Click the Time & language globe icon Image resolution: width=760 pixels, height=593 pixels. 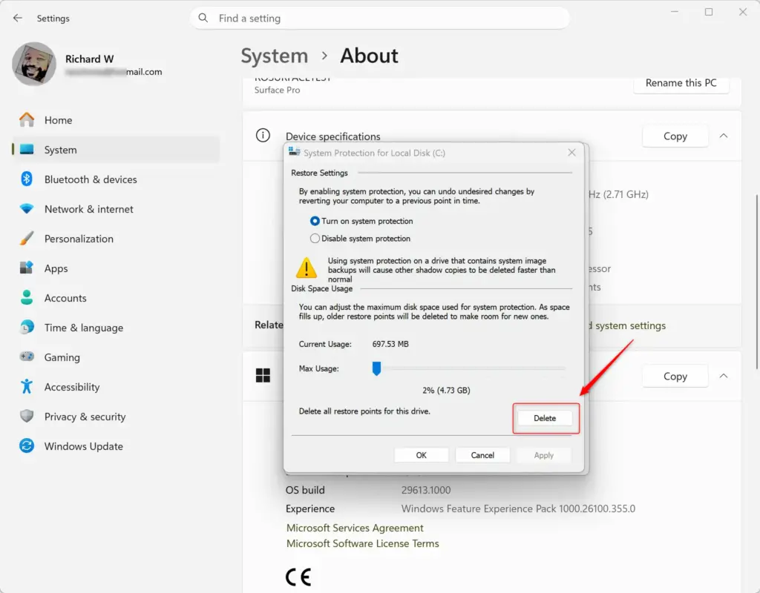[x=27, y=327]
